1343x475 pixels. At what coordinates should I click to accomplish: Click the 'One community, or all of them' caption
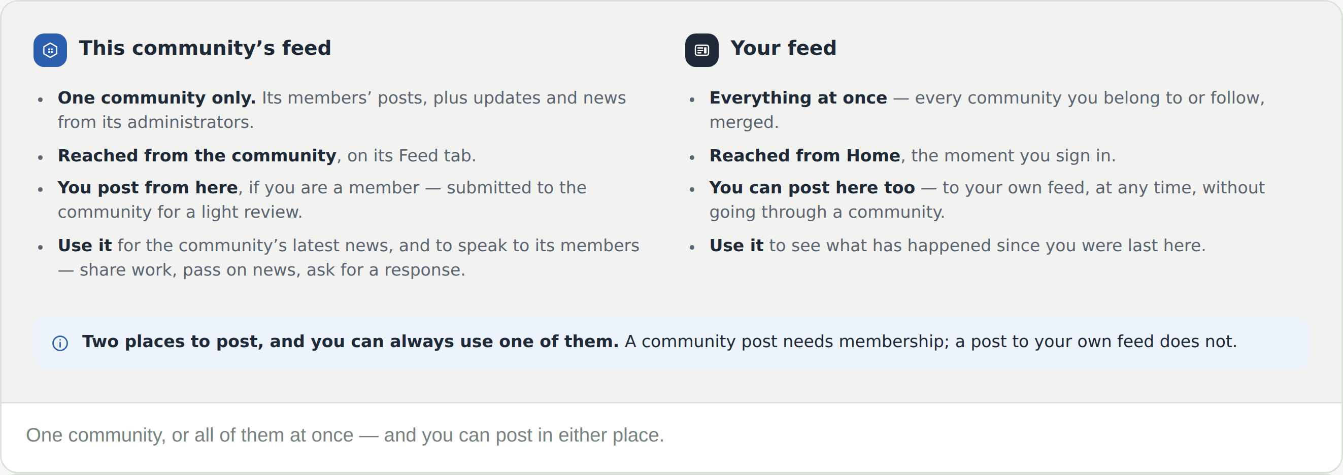[x=345, y=435]
